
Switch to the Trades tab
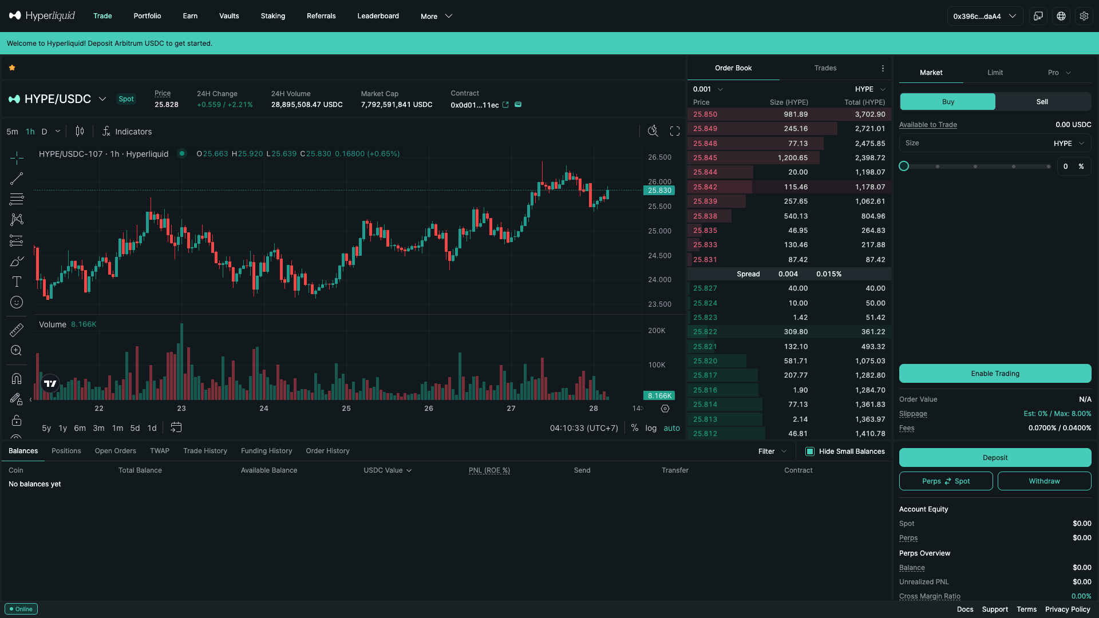point(825,68)
